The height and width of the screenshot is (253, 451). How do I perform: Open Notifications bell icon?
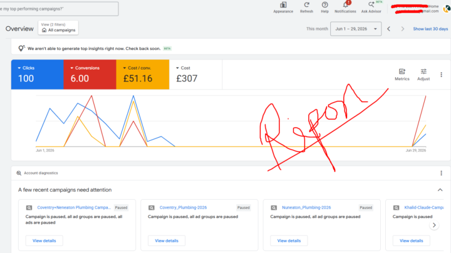345,5
